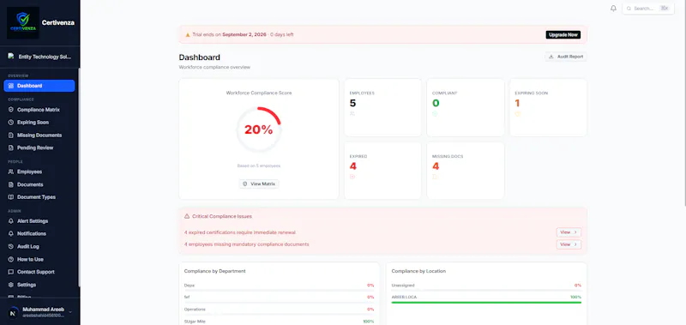Screen dimensions: 686x325
Task: Click the Employees count "5"
Action: coord(352,103)
